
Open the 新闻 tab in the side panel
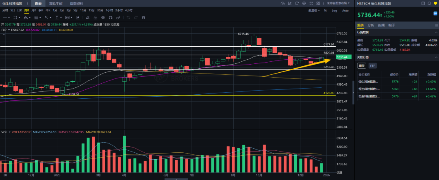(381, 25)
